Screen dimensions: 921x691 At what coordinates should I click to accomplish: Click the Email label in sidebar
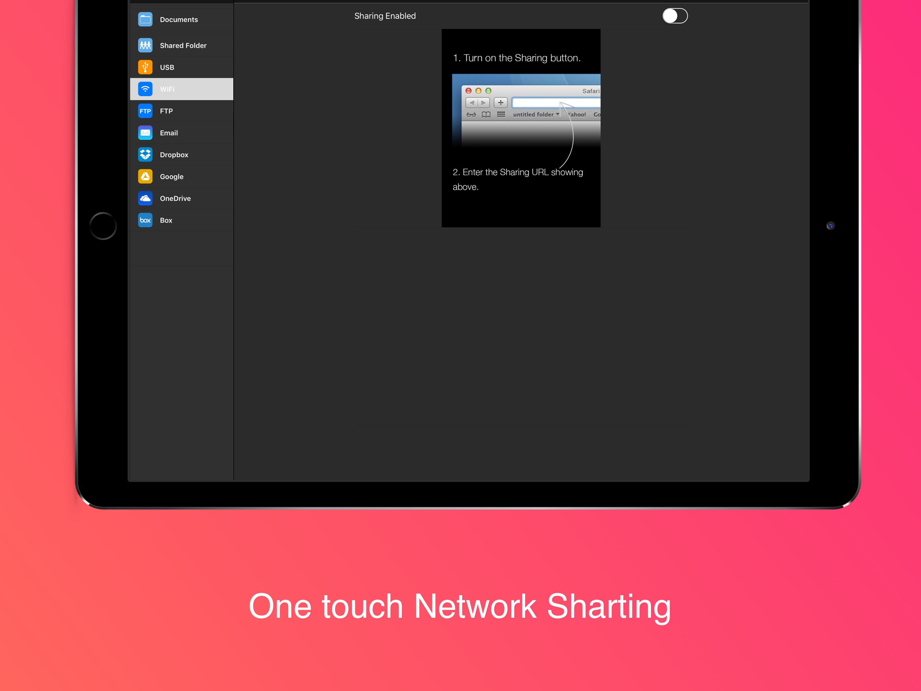[x=169, y=133]
